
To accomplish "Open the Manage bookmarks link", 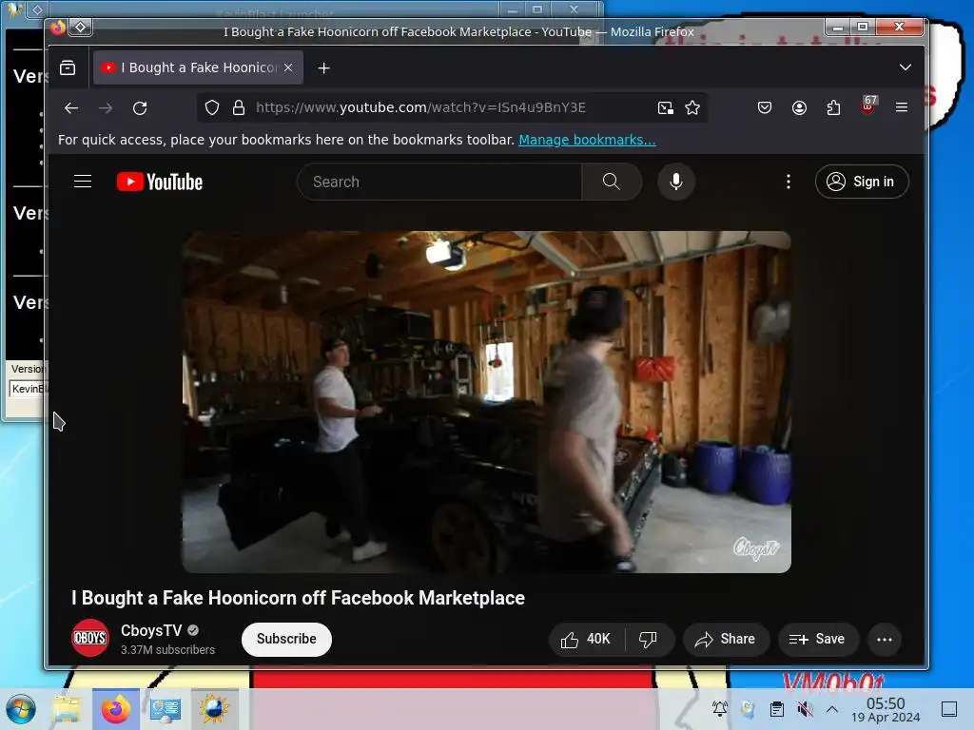I will click(x=587, y=140).
